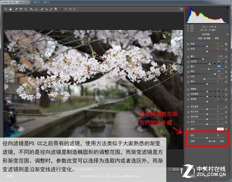The height and width of the screenshot is (182, 232).
Task: Click plus icon for 黑色 Blacks
Action: click(226, 82)
